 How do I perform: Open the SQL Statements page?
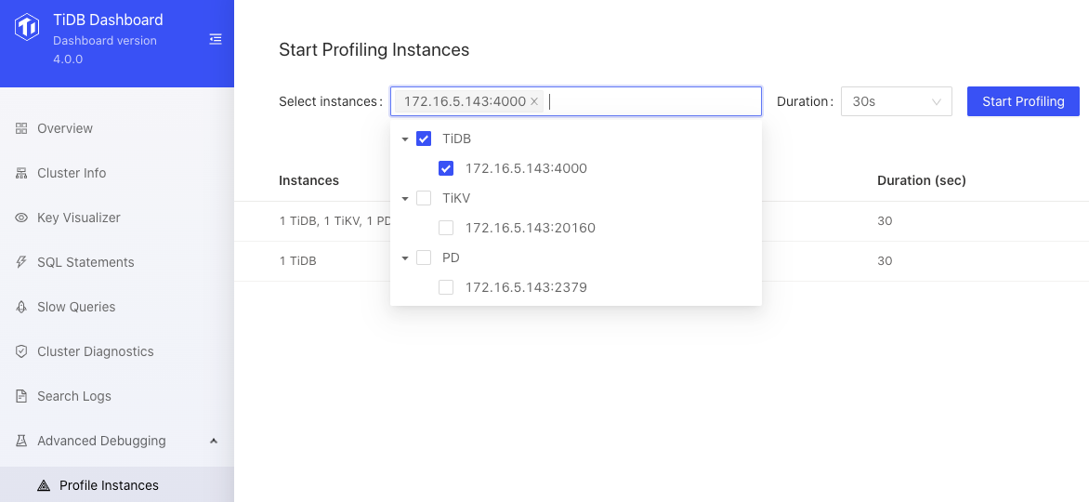(117, 262)
